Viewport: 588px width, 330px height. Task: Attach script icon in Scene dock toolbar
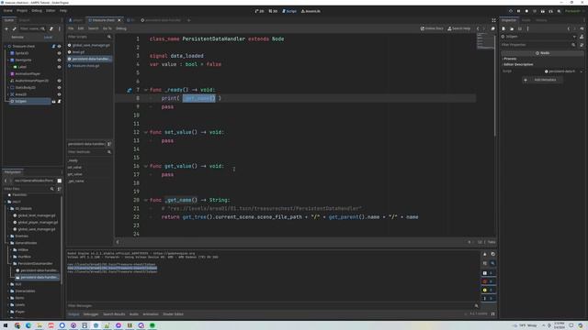click(51, 28)
